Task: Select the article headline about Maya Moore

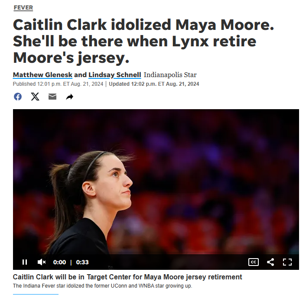Action: [x=143, y=41]
